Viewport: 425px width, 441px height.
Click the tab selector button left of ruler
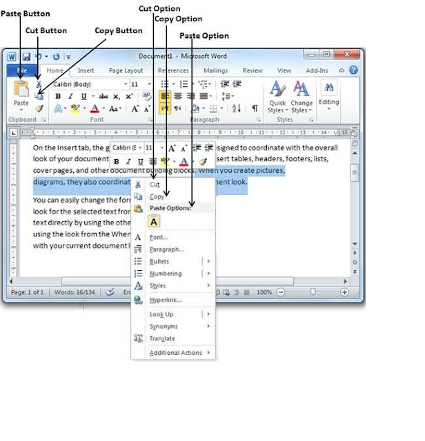point(13,132)
